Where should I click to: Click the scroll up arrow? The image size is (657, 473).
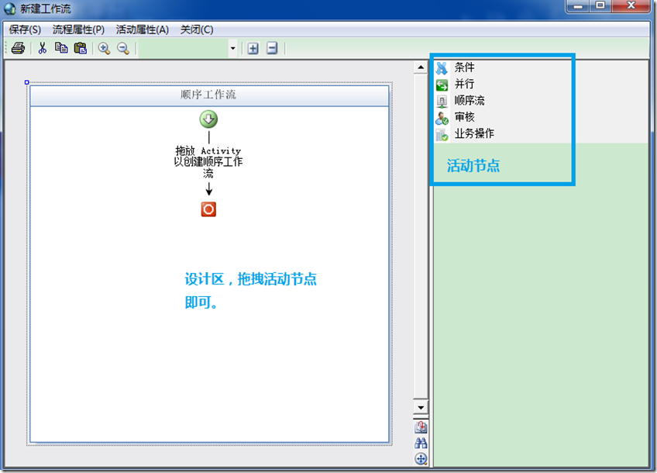coord(421,67)
